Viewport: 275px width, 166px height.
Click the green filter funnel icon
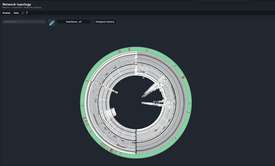pos(27,13)
